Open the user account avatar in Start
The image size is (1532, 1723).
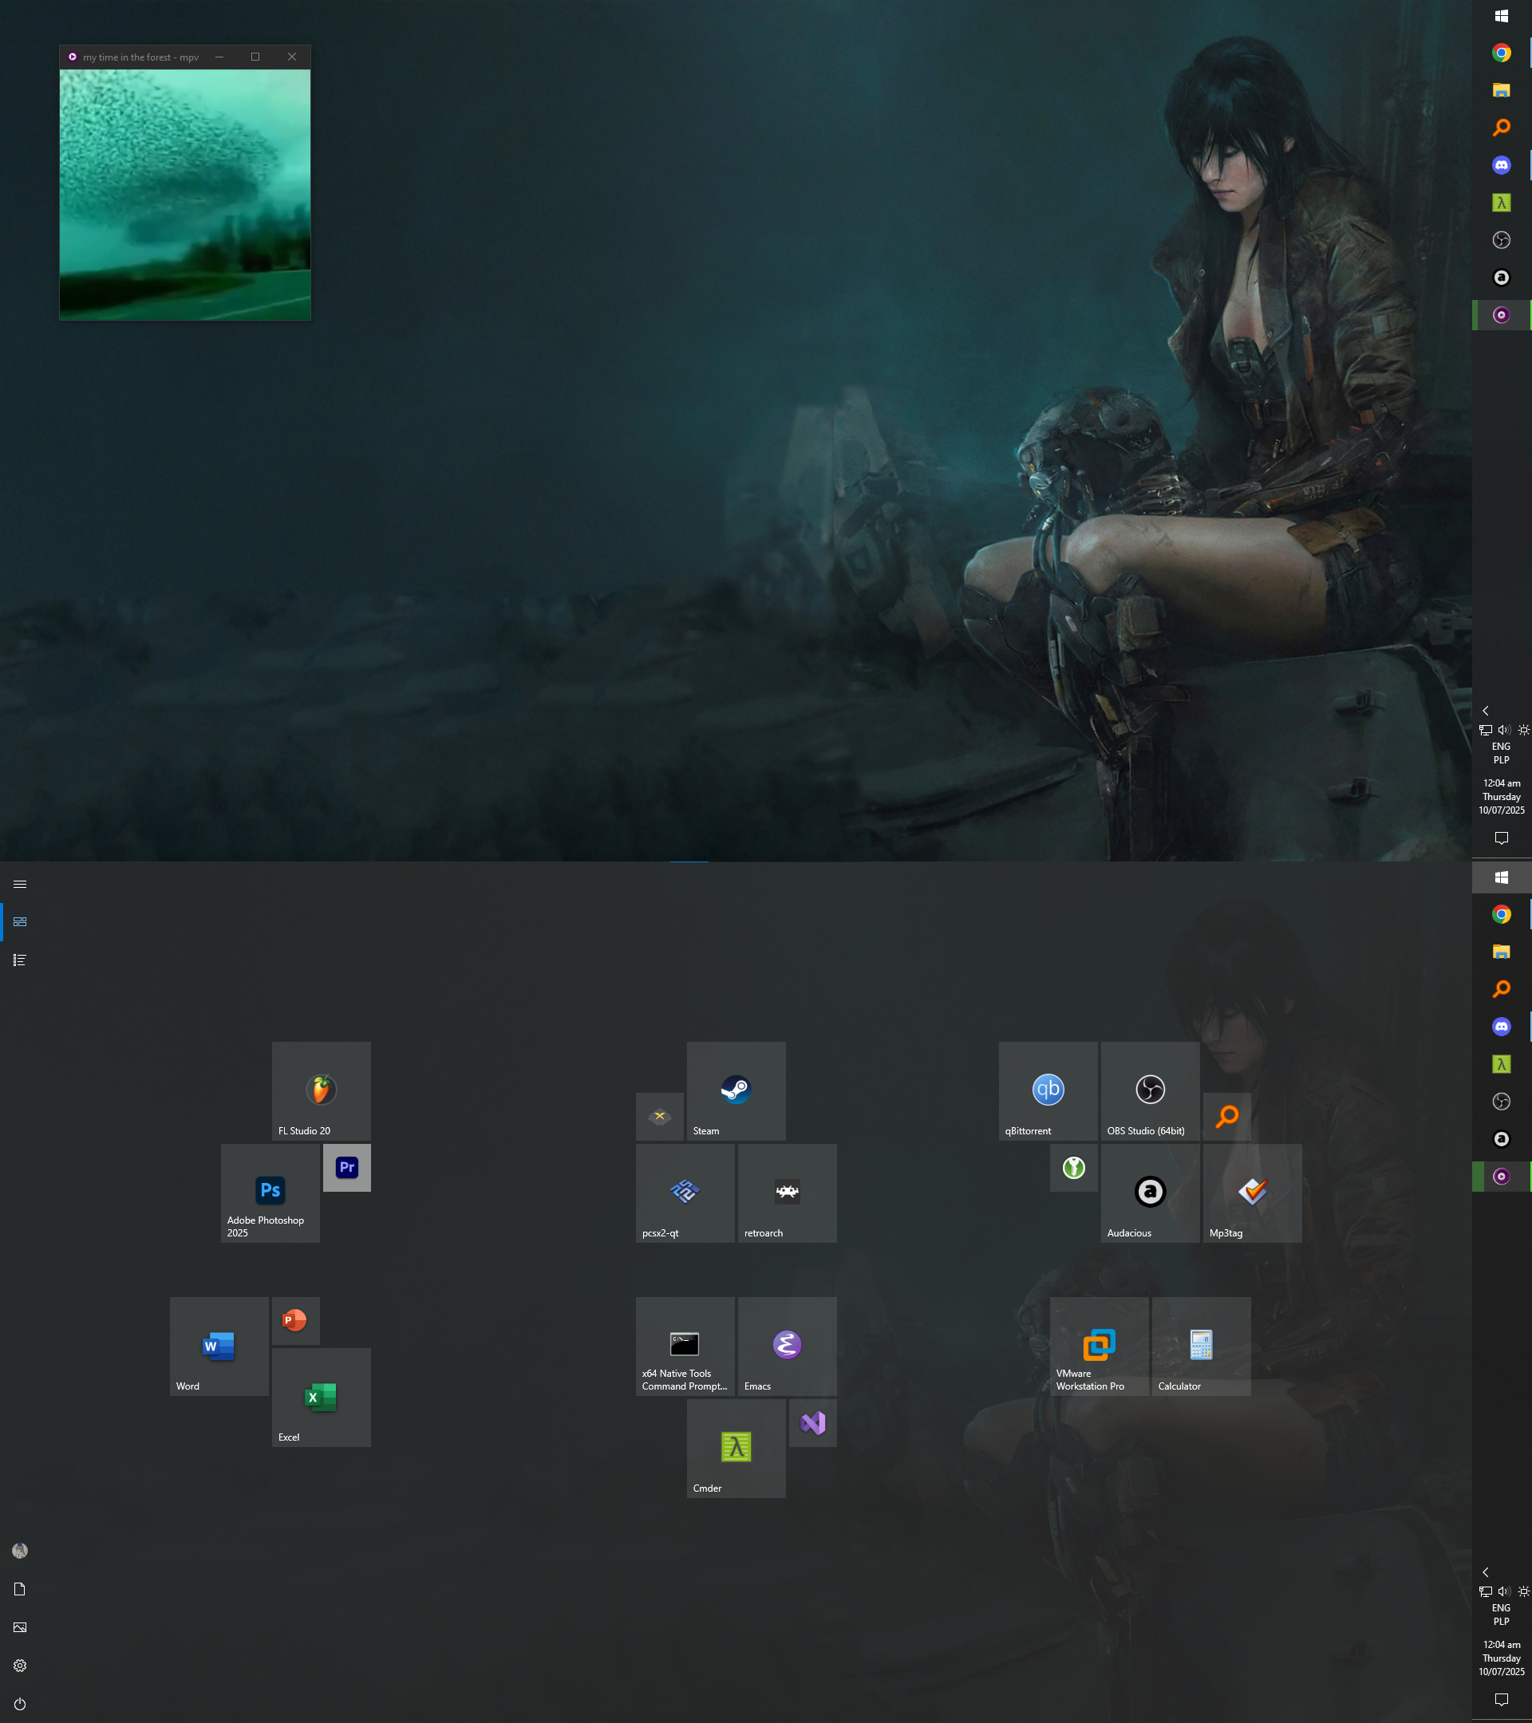coord(20,1551)
